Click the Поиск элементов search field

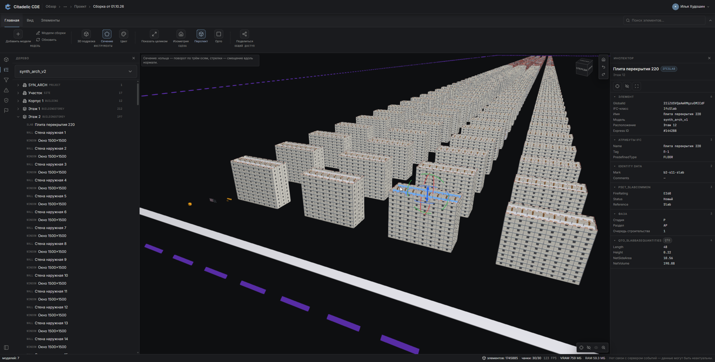coord(664,20)
